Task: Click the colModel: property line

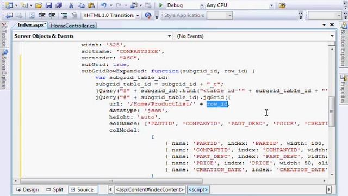Action: [x=125, y=130]
